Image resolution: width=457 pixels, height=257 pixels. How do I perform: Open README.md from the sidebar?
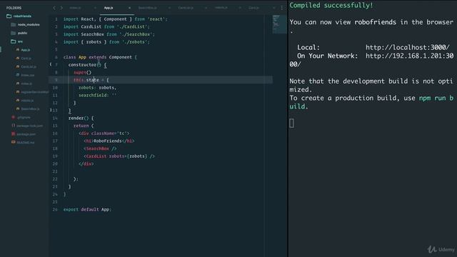click(x=26, y=143)
